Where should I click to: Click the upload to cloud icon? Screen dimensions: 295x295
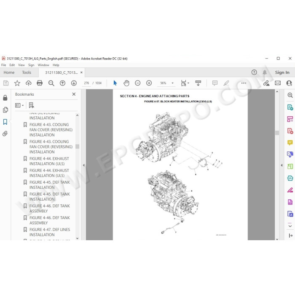[28, 83]
